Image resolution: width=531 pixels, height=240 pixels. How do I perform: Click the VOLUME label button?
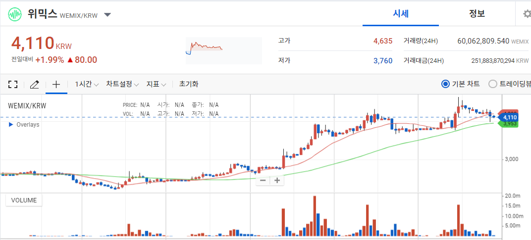[24, 200]
